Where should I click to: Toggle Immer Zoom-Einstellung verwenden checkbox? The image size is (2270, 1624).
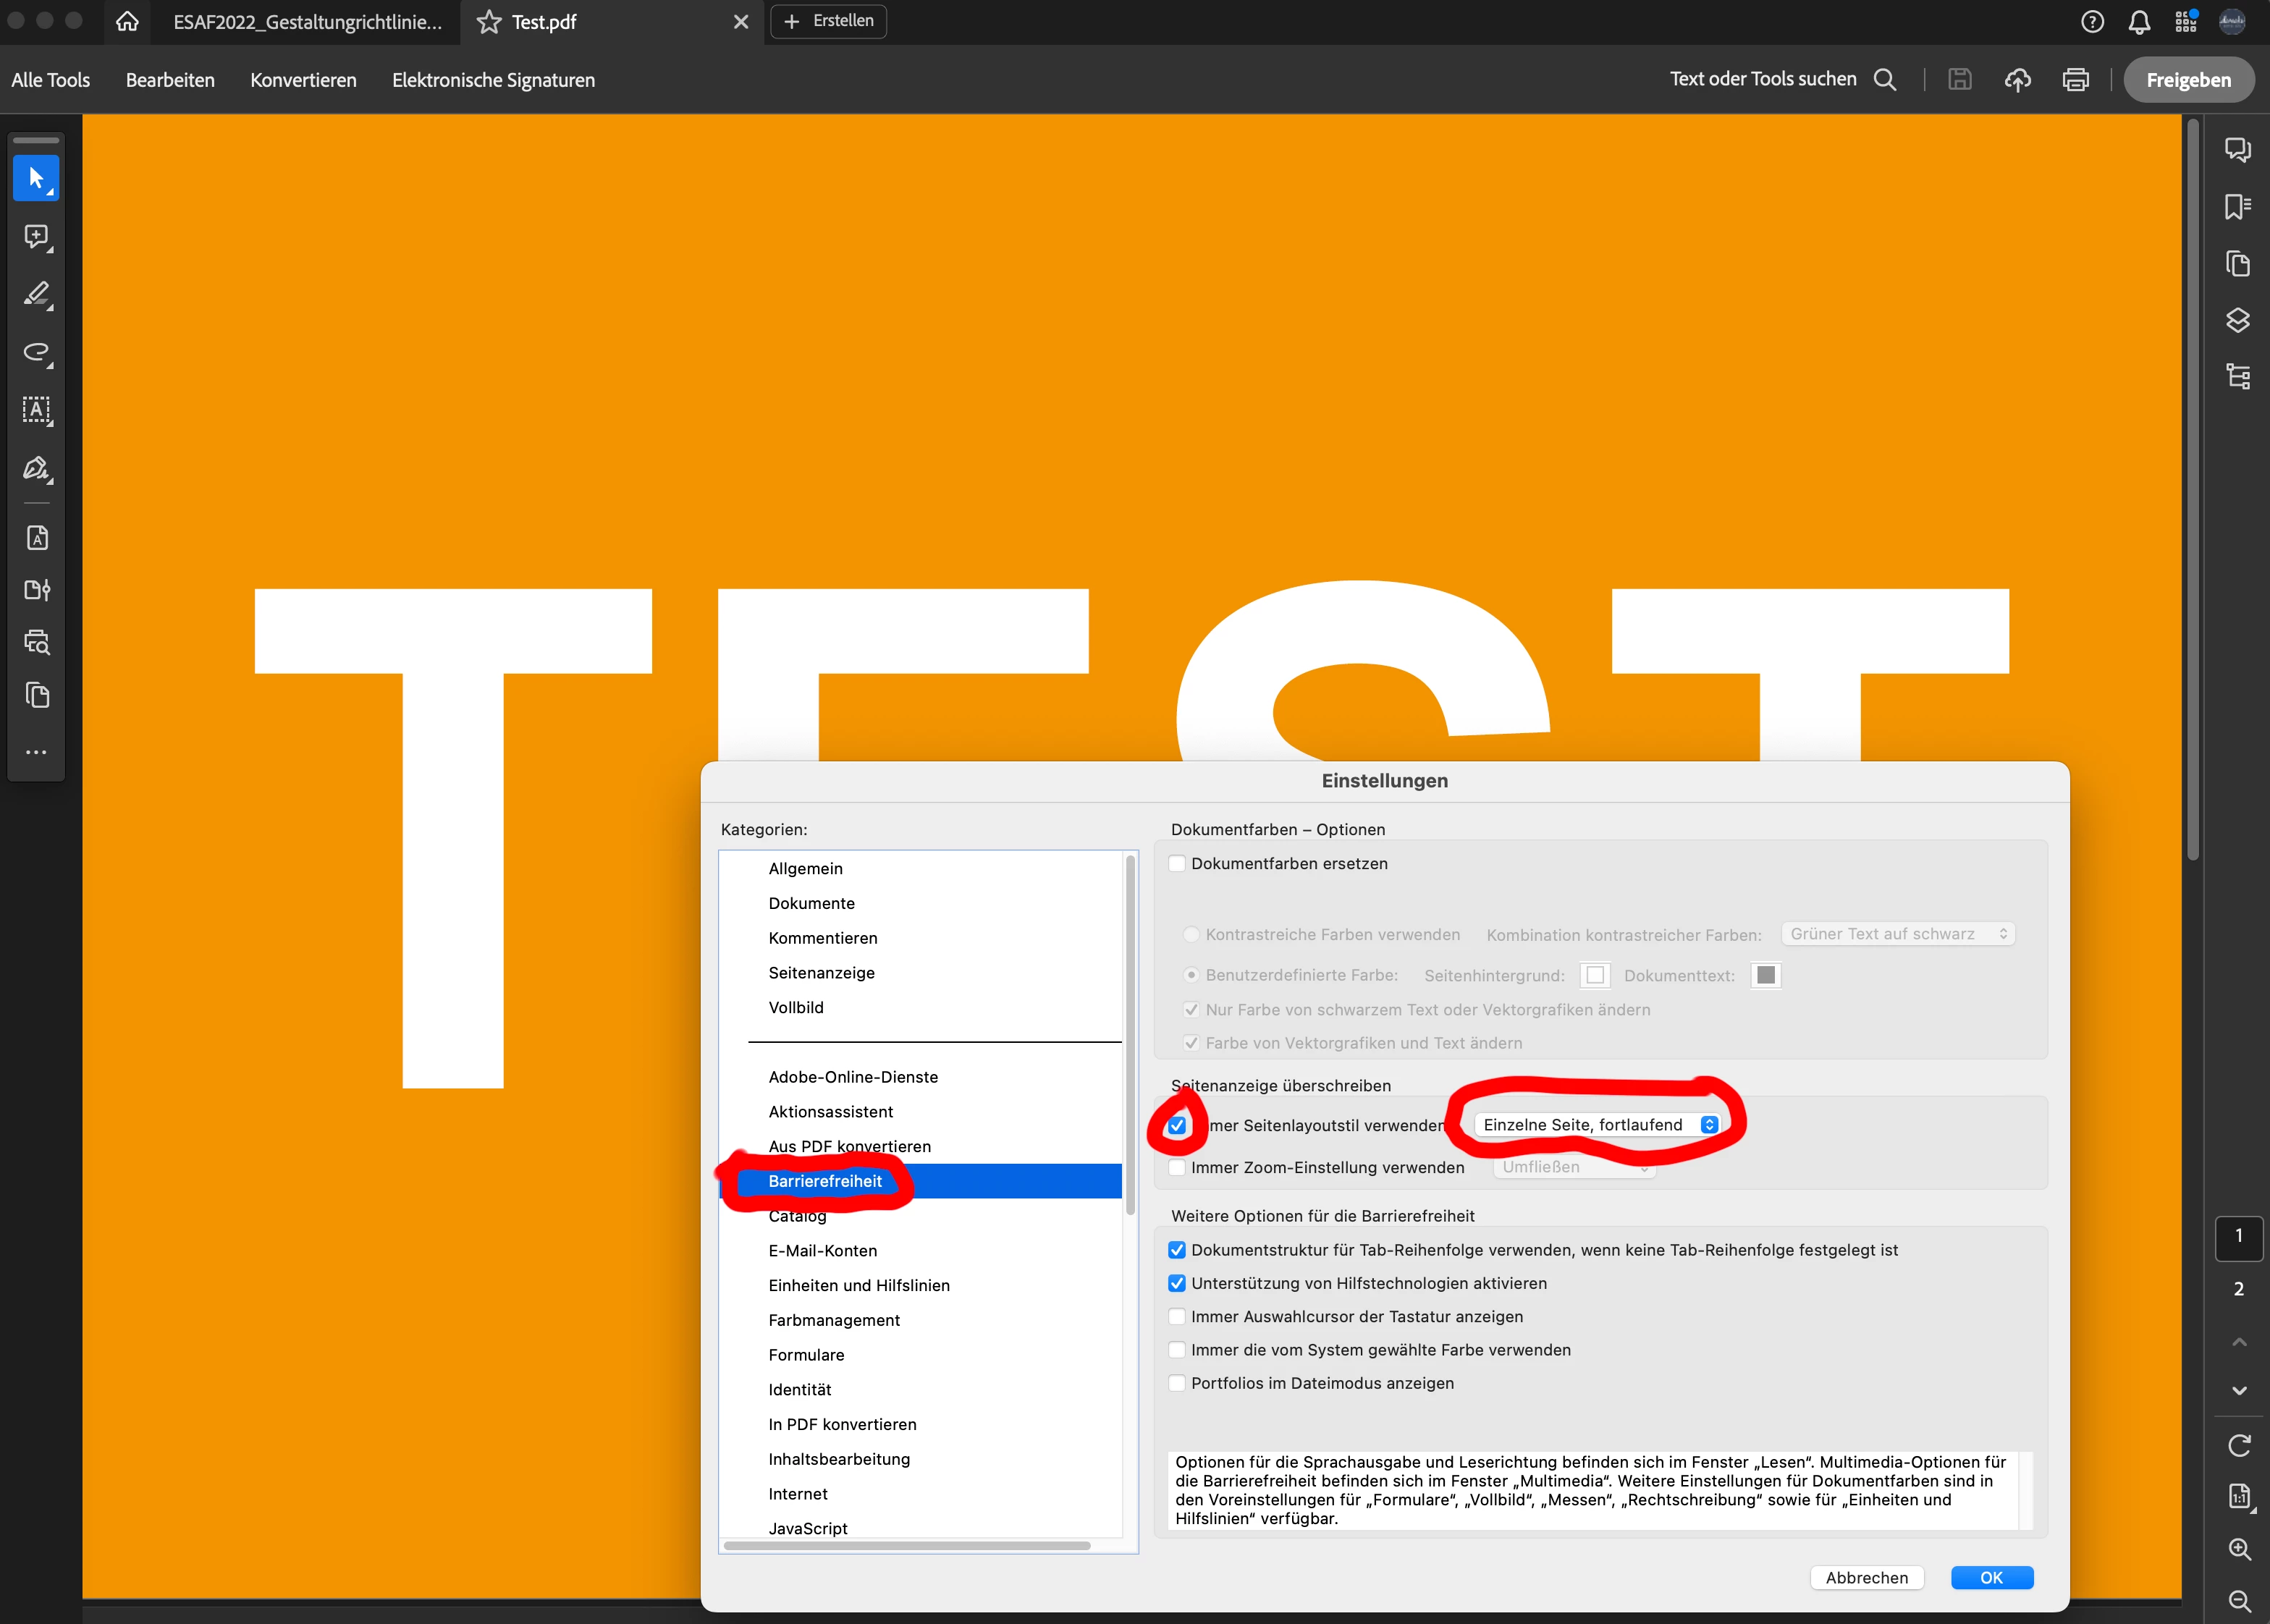1177,1167
